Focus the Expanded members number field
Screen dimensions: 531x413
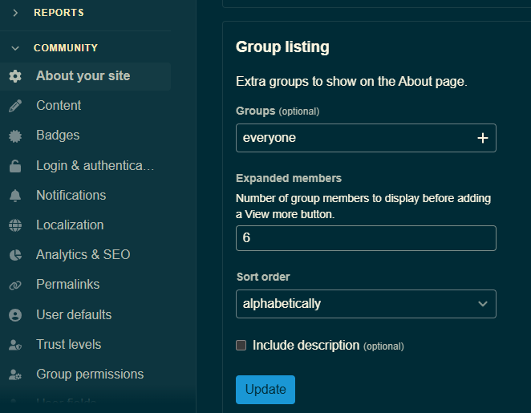click(366, 238)
